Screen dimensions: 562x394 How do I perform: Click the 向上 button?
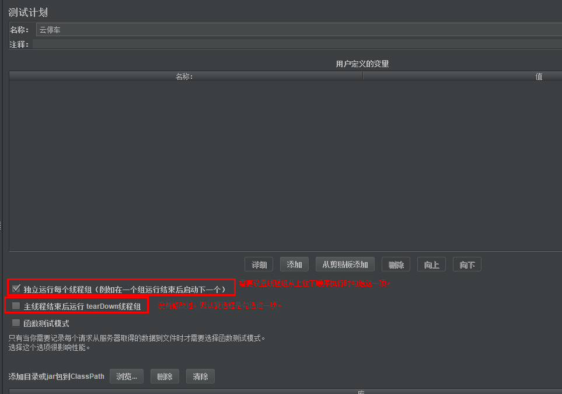pyautogui.click(x=431, y=264)
